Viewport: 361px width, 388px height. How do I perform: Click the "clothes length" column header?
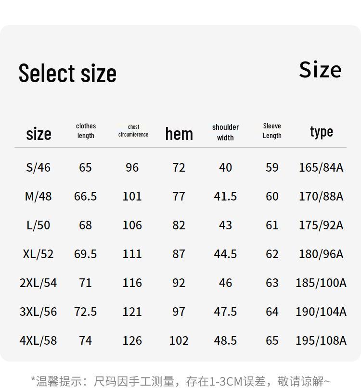point(86,131)
